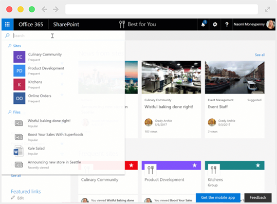
Task: Click the Best for You site title
Action: tap(142, 24)
